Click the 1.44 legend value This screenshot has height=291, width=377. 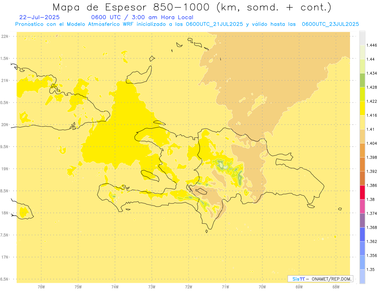[371, 59]
